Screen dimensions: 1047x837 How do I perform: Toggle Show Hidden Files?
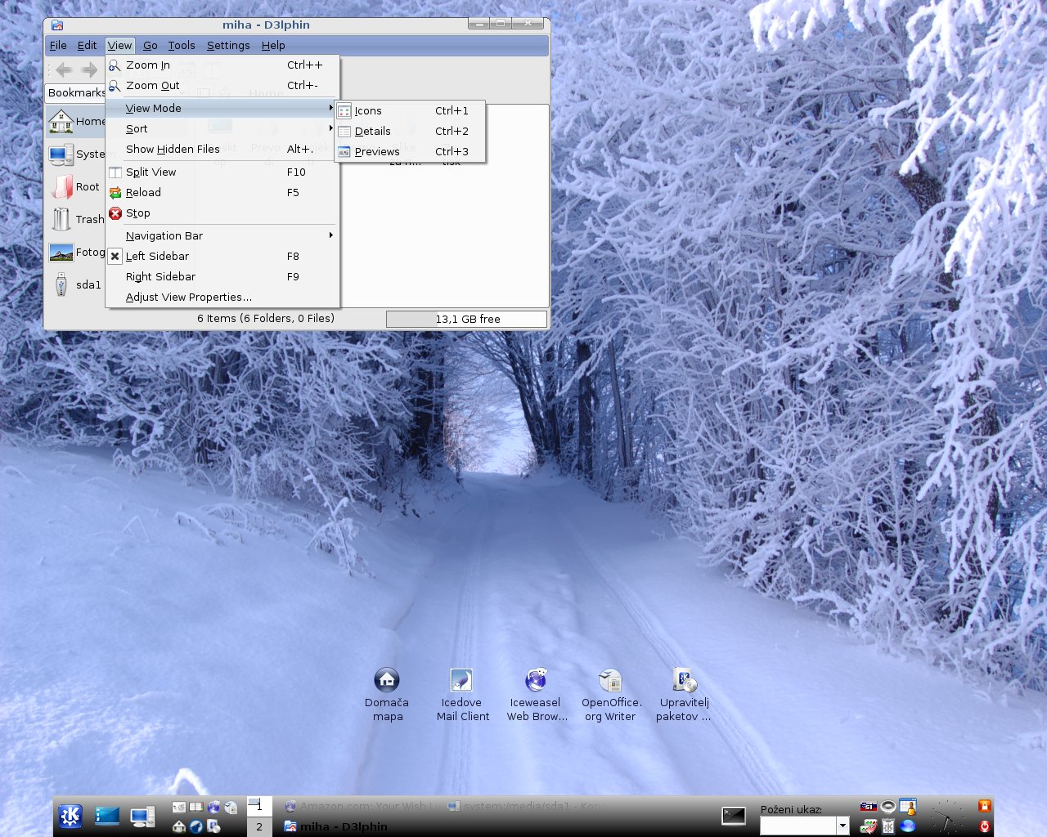click(222, 150)
